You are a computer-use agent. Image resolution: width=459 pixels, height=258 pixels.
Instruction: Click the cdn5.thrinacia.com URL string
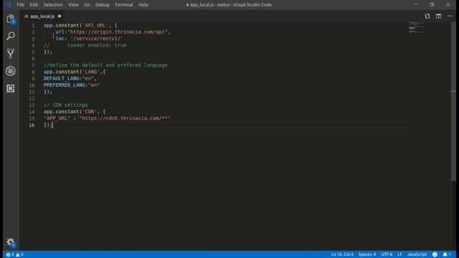click(125, 118)
